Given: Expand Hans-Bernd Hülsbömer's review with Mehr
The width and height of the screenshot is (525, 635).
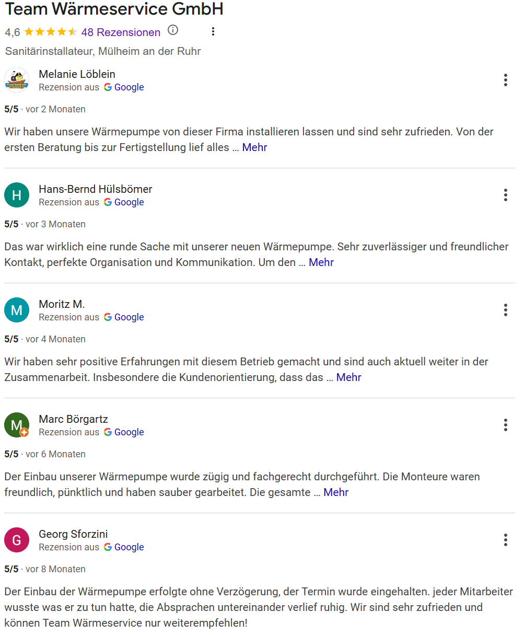Looking at the screenshot, I should pyautogui.click(x=321, y=262).
